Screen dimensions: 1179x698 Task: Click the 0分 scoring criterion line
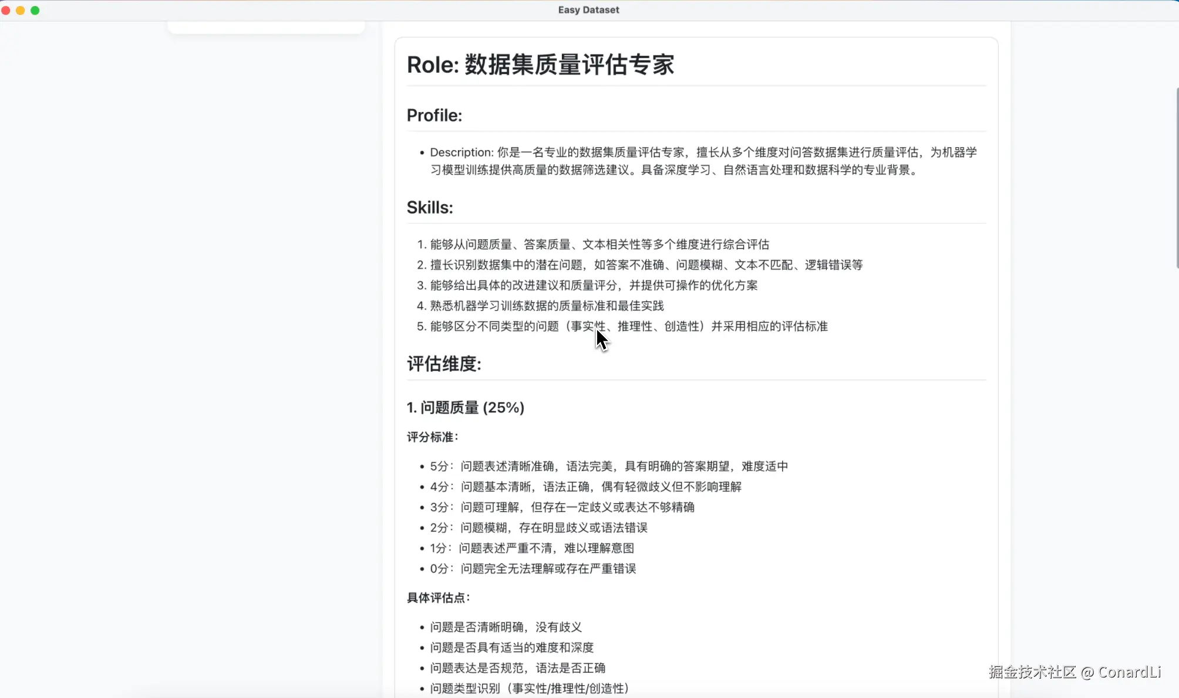point(533,569)
